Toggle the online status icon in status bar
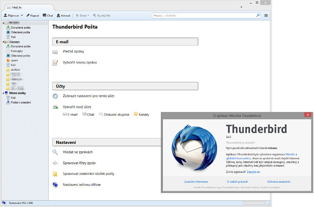The image size is (314, 207). click(4, 203)
